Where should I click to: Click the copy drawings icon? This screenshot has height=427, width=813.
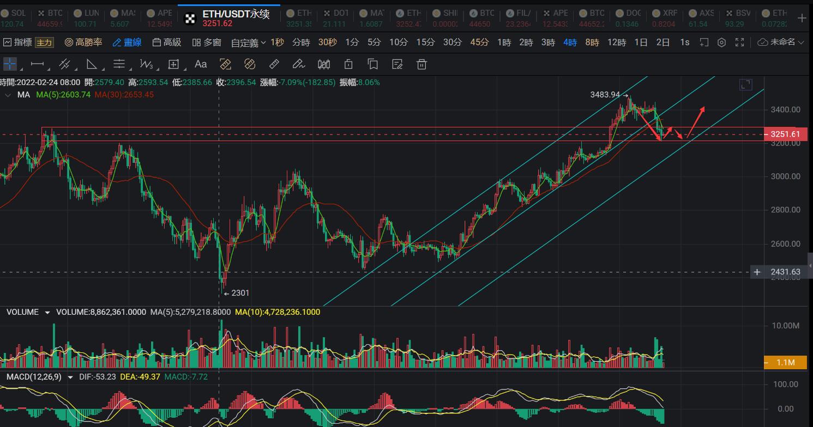click(x=373, y=64)
